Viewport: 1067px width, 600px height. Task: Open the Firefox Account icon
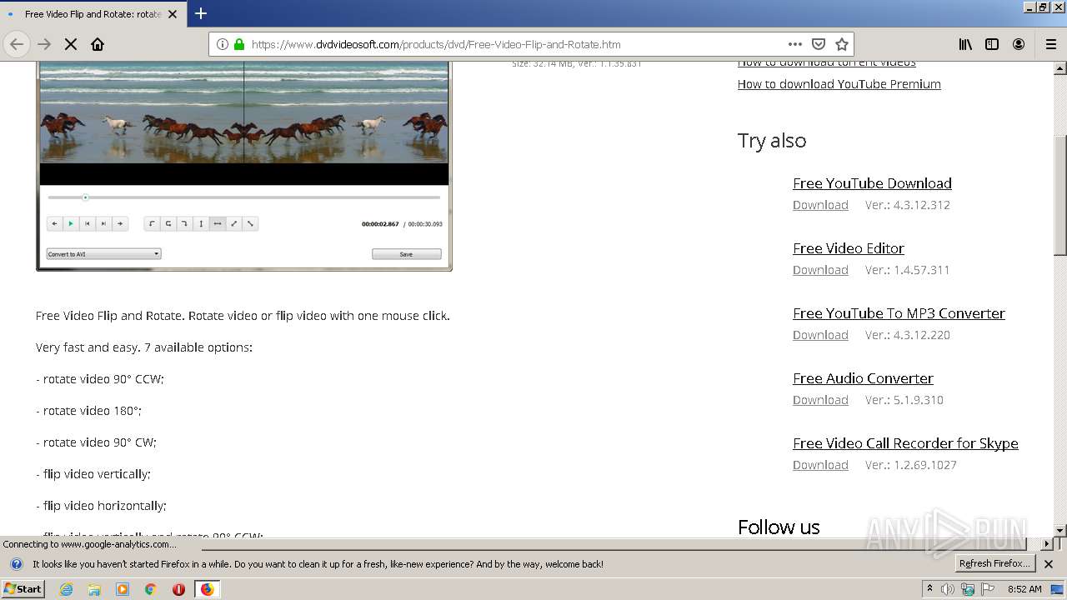1019,44
